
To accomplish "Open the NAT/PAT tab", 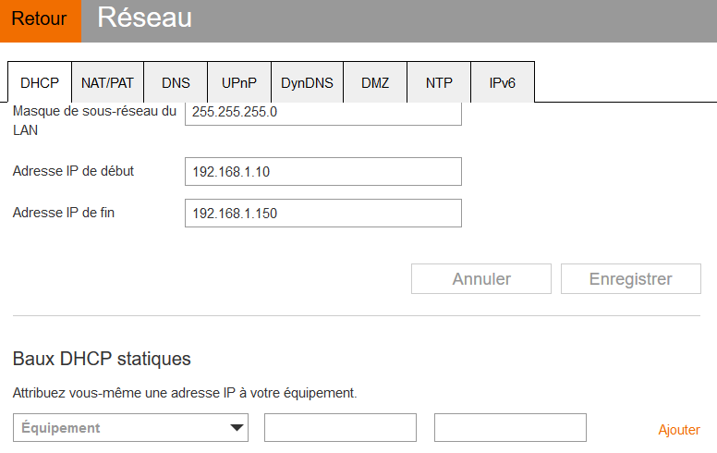I will click(107, 82).
